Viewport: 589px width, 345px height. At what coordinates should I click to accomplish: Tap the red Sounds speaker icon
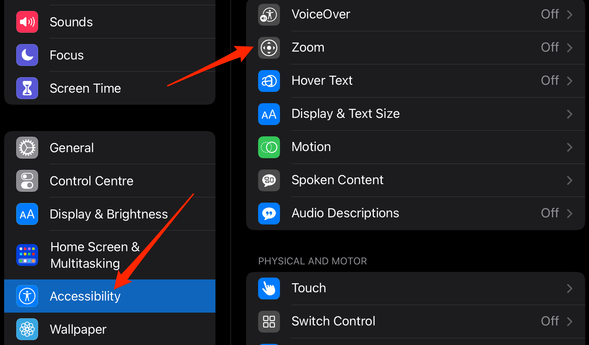pos(27,22)
